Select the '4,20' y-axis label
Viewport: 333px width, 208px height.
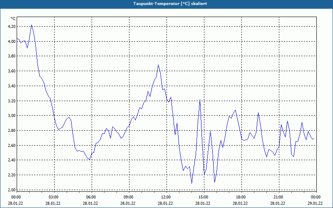[12, 27]
